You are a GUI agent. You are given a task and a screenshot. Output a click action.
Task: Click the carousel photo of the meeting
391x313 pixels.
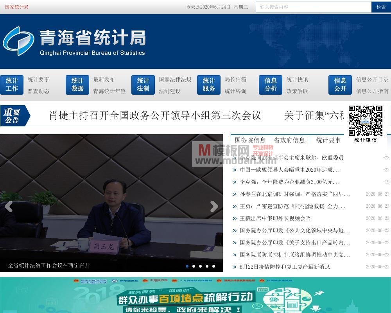[x=111, y=203]
